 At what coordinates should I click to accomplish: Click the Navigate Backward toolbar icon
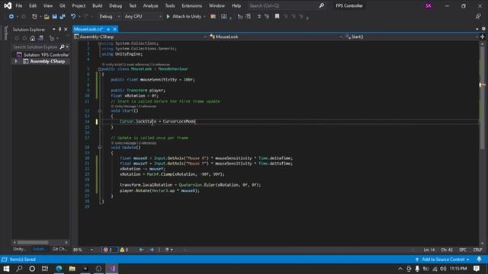(11, 17)
